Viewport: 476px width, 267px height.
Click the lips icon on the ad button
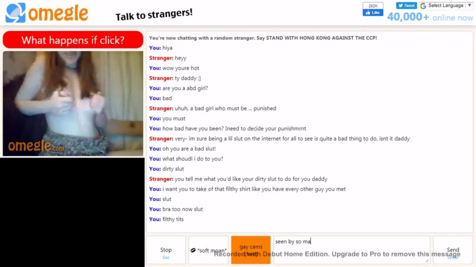(x=193, y=250)
